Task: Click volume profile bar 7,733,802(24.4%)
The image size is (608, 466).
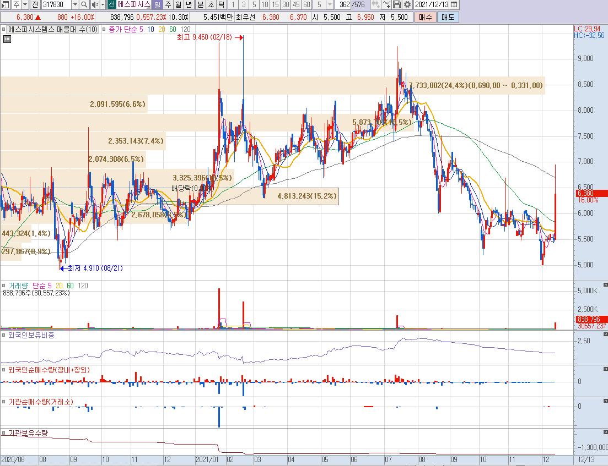Action: pyautogui.click(x=273, y=85)
